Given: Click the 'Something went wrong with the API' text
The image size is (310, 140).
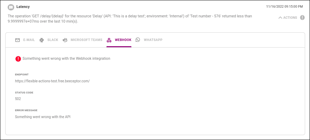Looking at the screenshot, I should pos(43,117).
